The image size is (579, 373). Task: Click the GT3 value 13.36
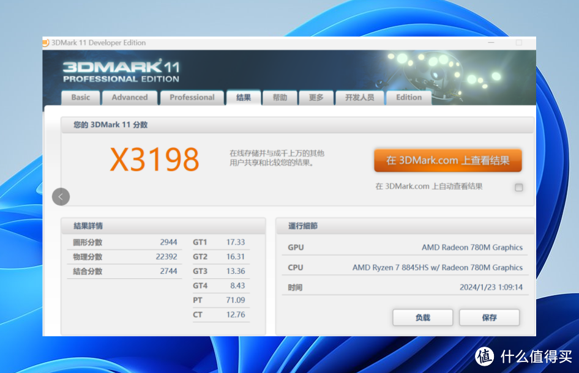pos(236,271)
